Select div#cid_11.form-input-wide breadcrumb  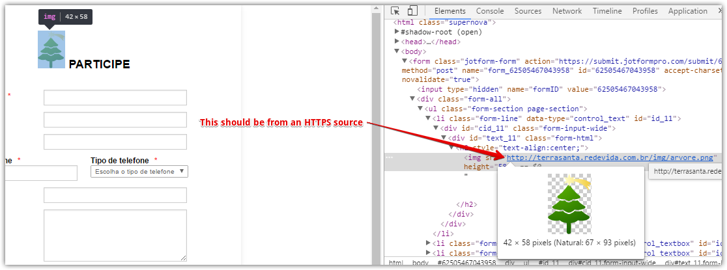[x=611, y=263]
